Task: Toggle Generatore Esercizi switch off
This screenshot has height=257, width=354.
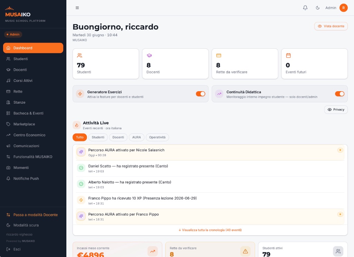Action: (x=201, y=94)
